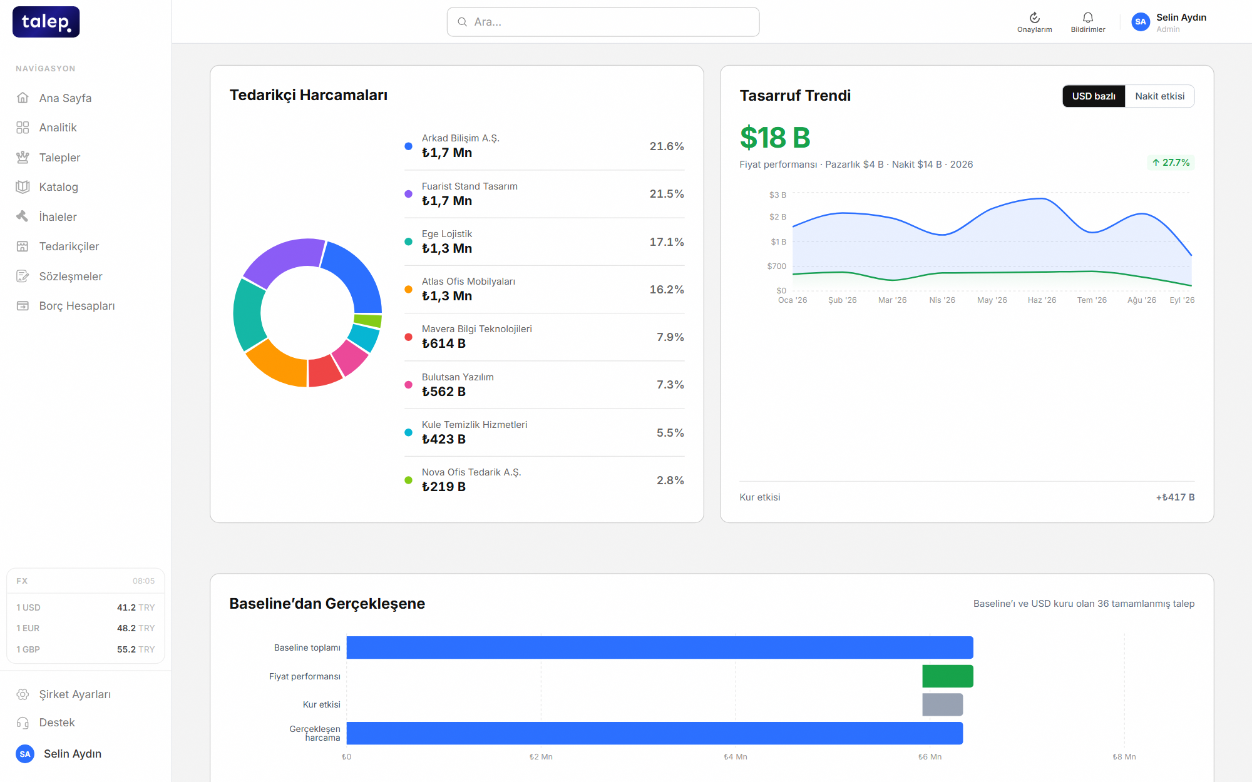Click Selin Aydın name in sidebar
The height and width of the screenshot is (782, 1252).
click(73, 754)
